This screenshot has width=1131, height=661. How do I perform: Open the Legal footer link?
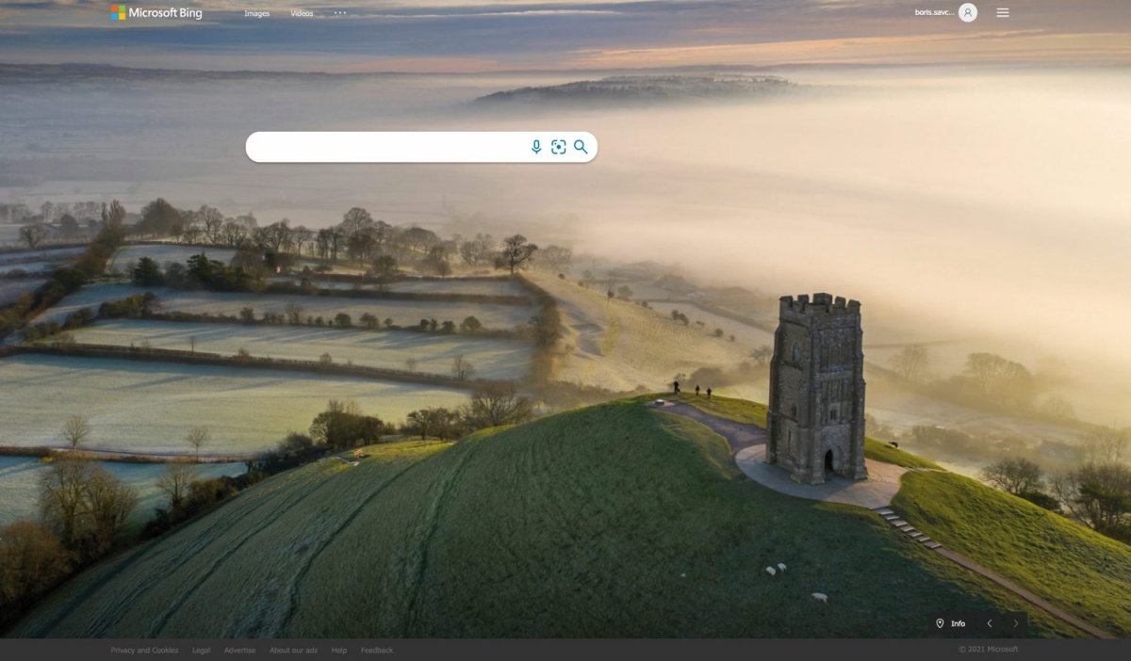pos(202,651)
